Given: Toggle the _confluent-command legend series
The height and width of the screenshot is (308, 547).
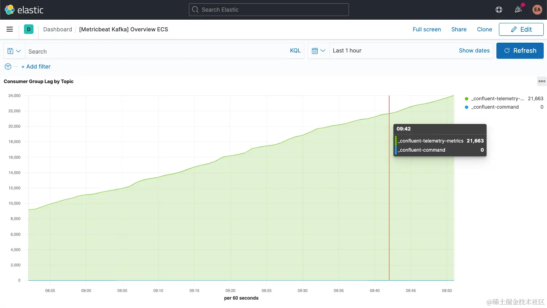Looking at the screenshot, I should pos(495,107).
